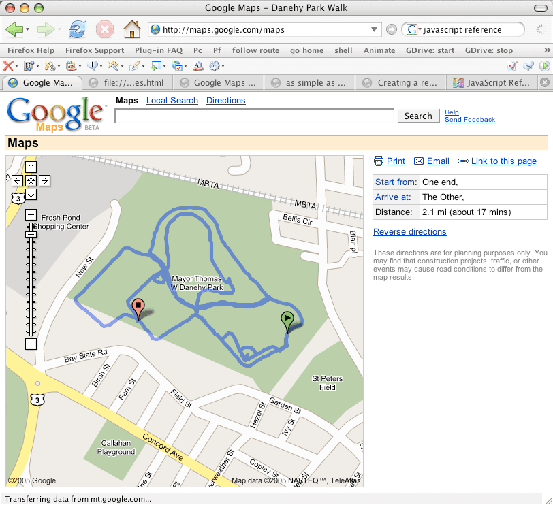Click the CSS icon in developer toolbar

(x=29, y=66)
